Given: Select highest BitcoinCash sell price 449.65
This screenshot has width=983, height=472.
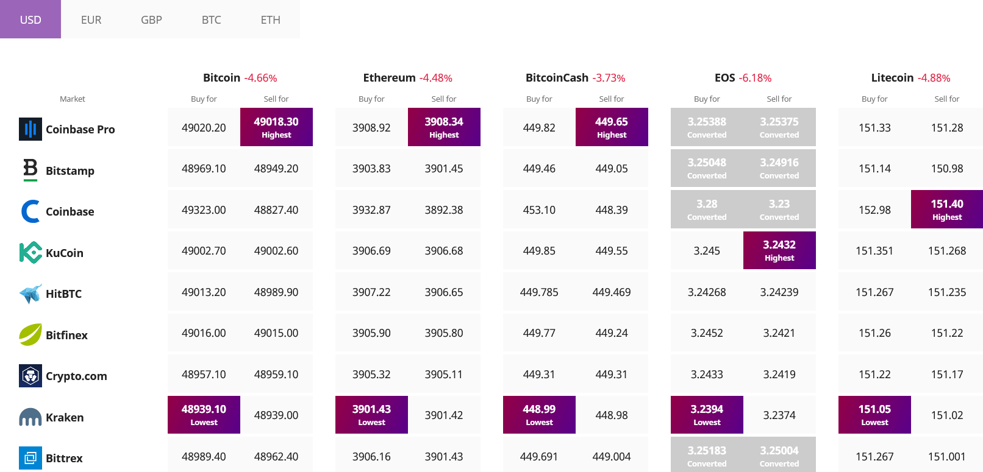Looking at the screenshot, I should pyautogui.click(x=612, y=127).
